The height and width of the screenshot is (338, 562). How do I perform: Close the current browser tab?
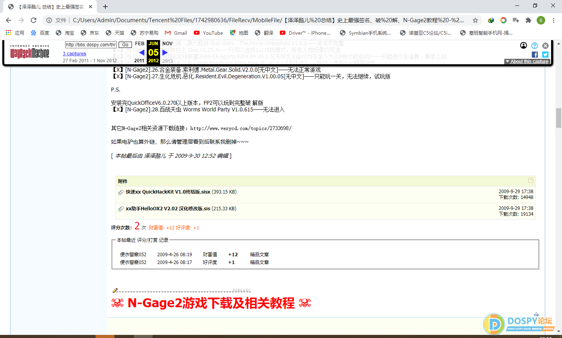click(91, 7)
